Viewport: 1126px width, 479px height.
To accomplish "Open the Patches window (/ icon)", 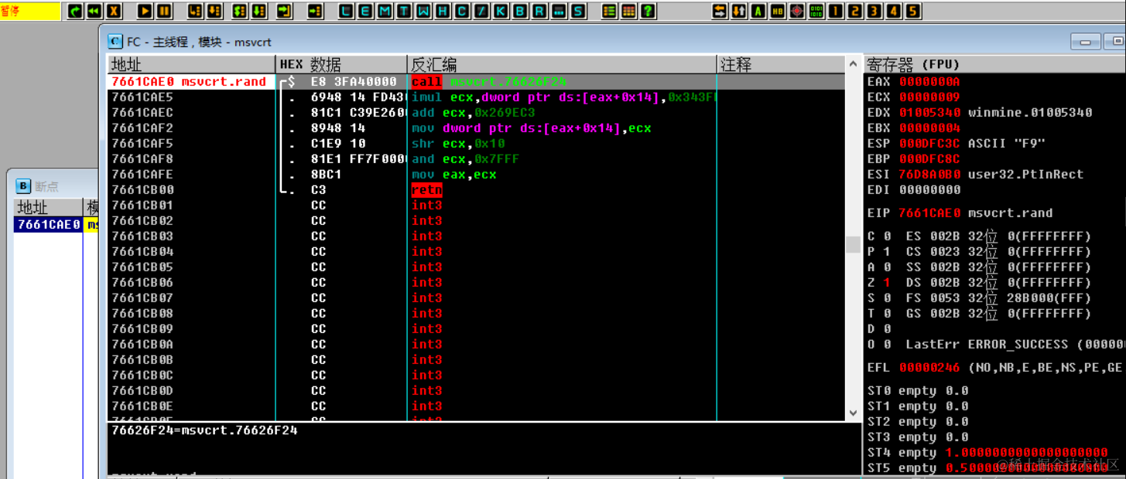I will tap(482, 11).
